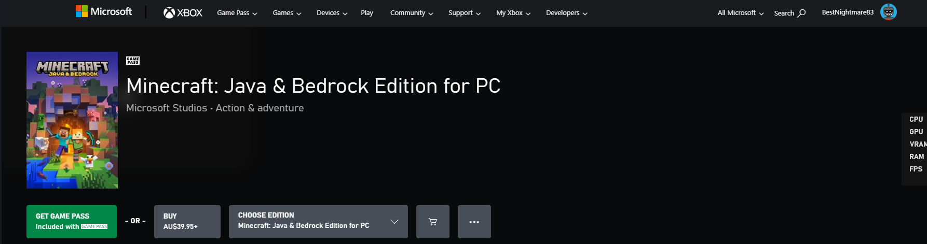Click the GET GAME PASS button

[72, 222]
